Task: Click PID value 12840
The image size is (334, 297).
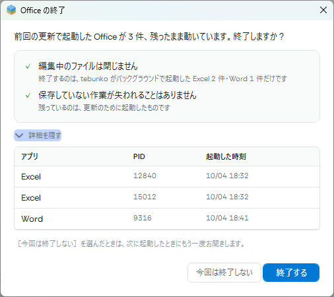Action: (x=145, y=176)
